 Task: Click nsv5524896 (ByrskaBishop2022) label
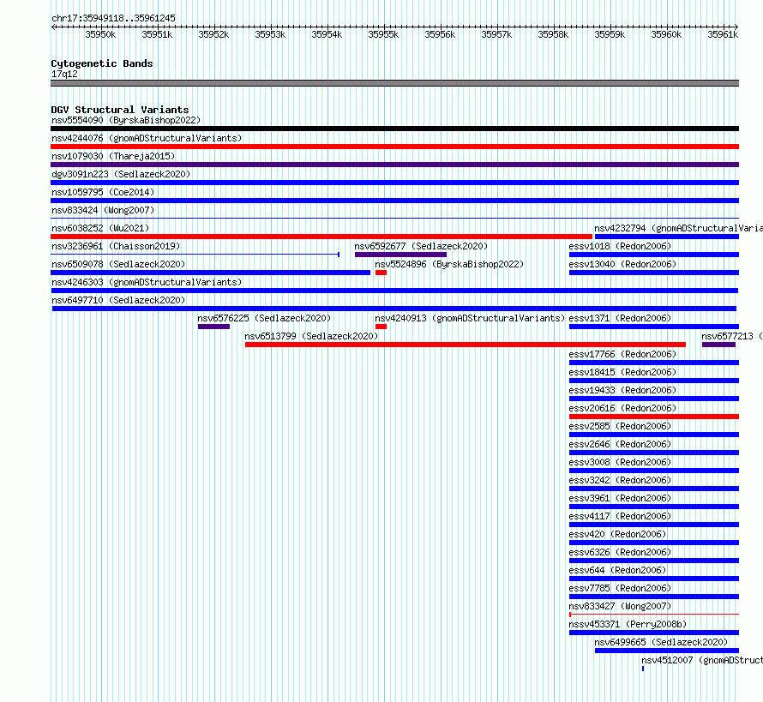click(449, 264)
